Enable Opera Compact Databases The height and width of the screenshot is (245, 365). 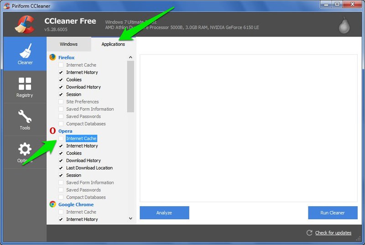click(61, 197)
